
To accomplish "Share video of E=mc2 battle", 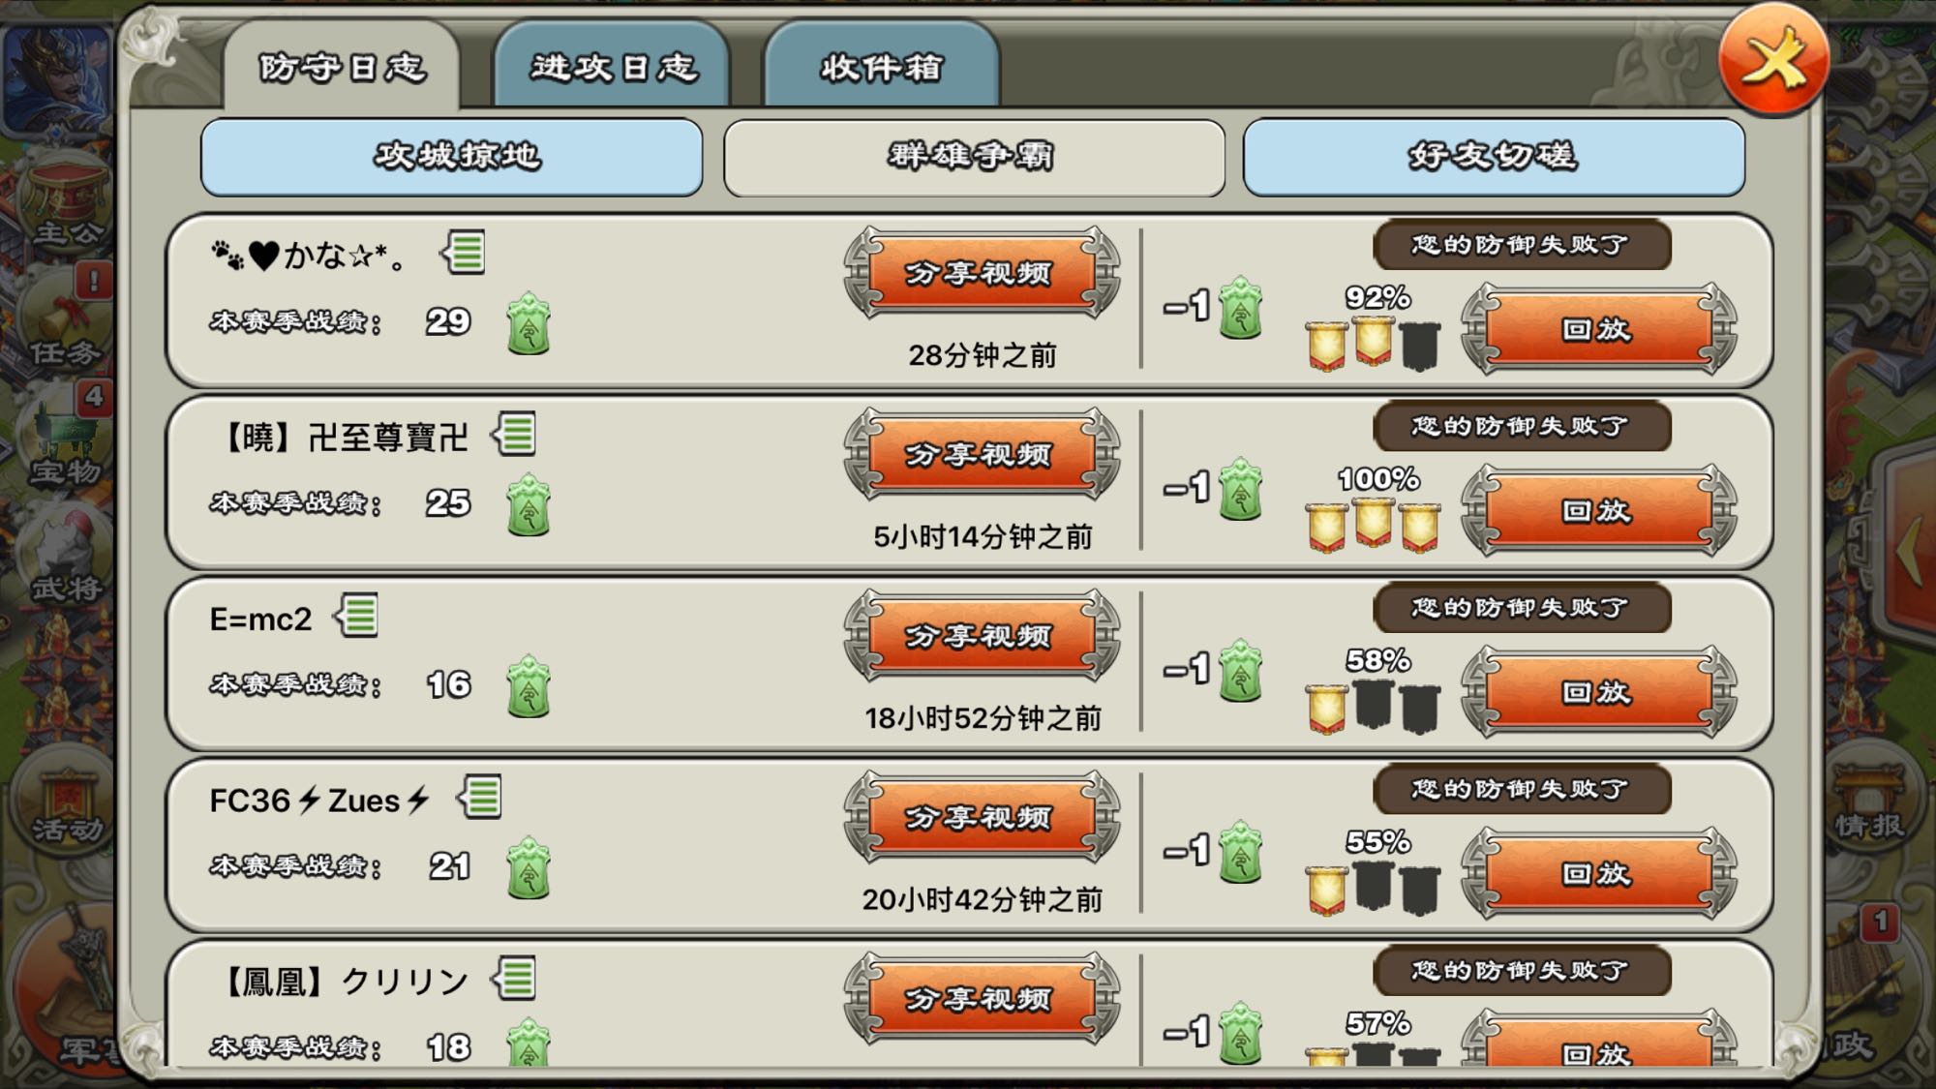I will point(981,636).
